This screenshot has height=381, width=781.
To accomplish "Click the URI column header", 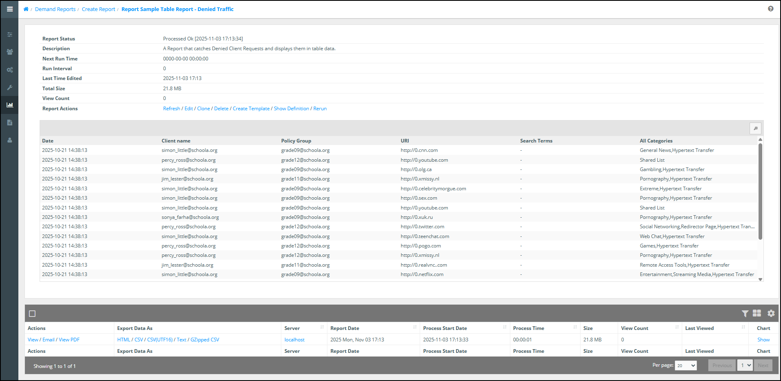I will (405, 141).
